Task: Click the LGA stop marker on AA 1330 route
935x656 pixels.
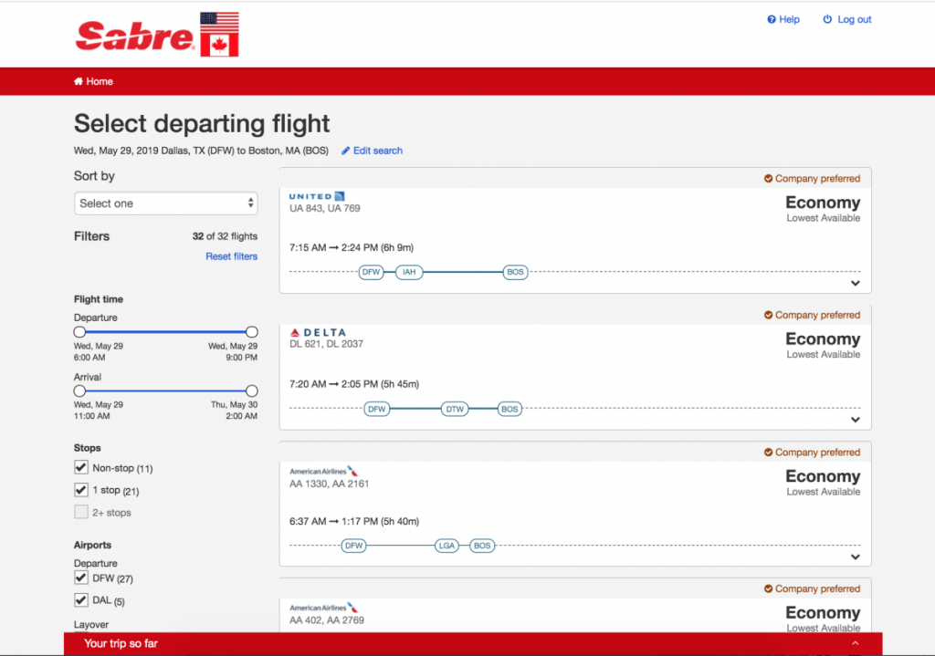Action: coord(446,546)
